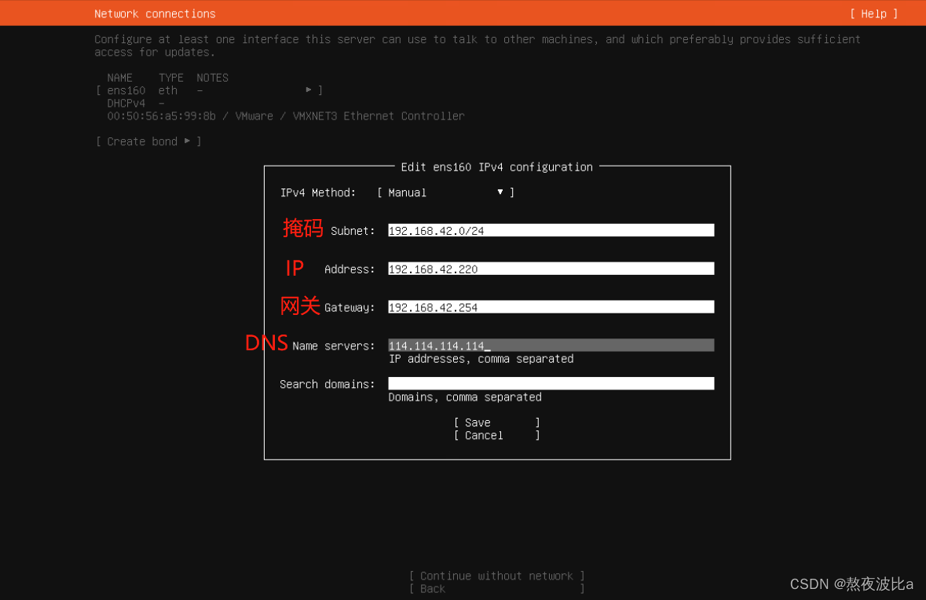Save the IPv4 configuration
This screenshot has height=600, width=926.
click(496, 423)
